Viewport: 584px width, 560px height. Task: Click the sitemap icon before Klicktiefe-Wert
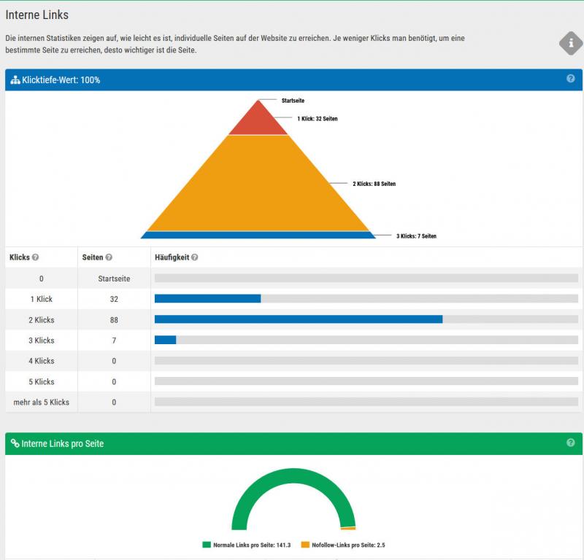(x=15, y=79)
